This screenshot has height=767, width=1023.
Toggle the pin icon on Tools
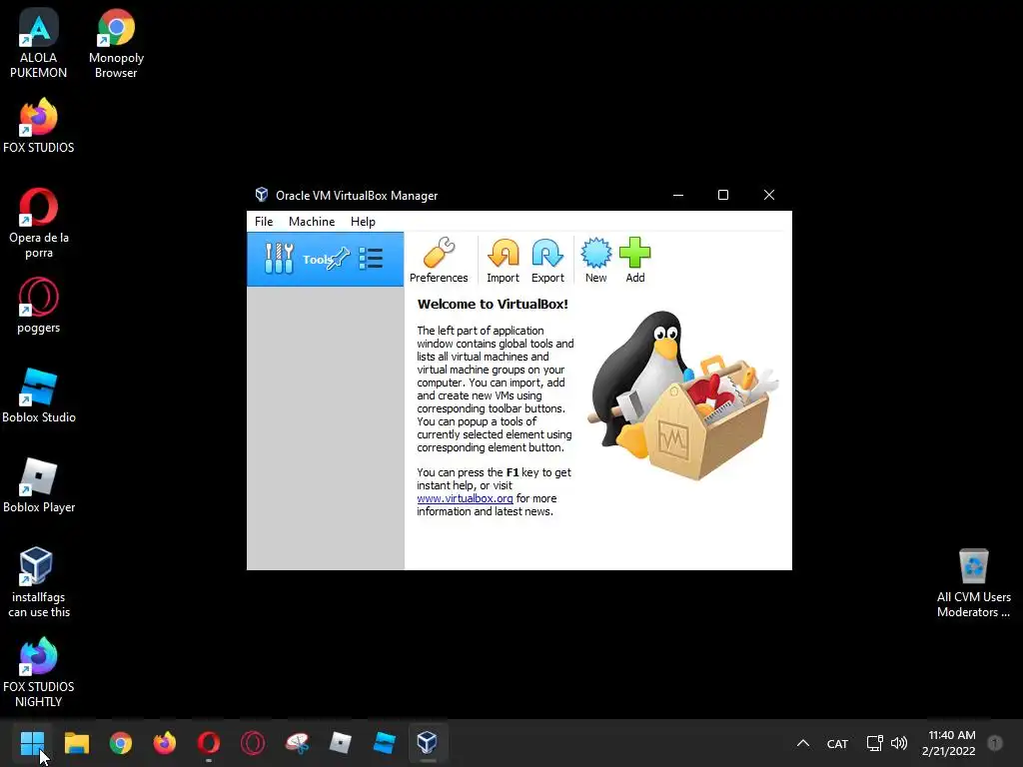click(x=339, y=259)
